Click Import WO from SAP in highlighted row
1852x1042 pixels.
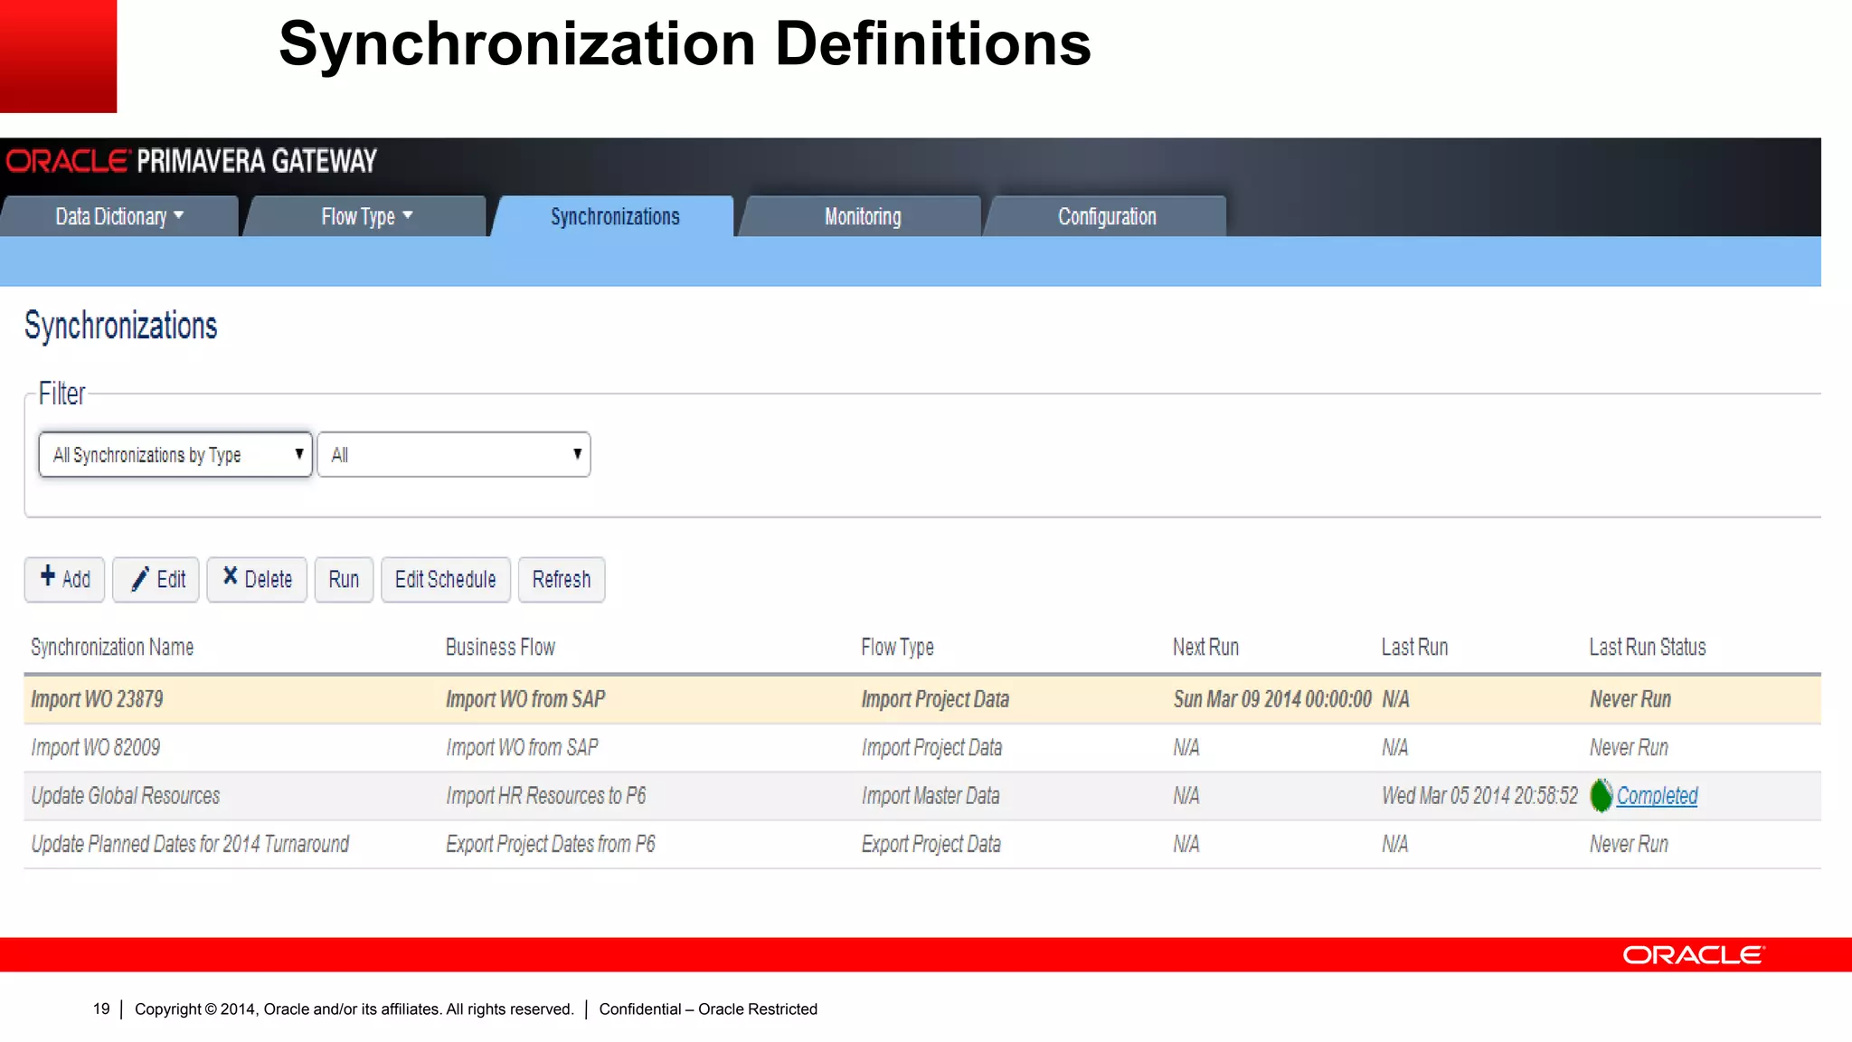coord(525,699)
